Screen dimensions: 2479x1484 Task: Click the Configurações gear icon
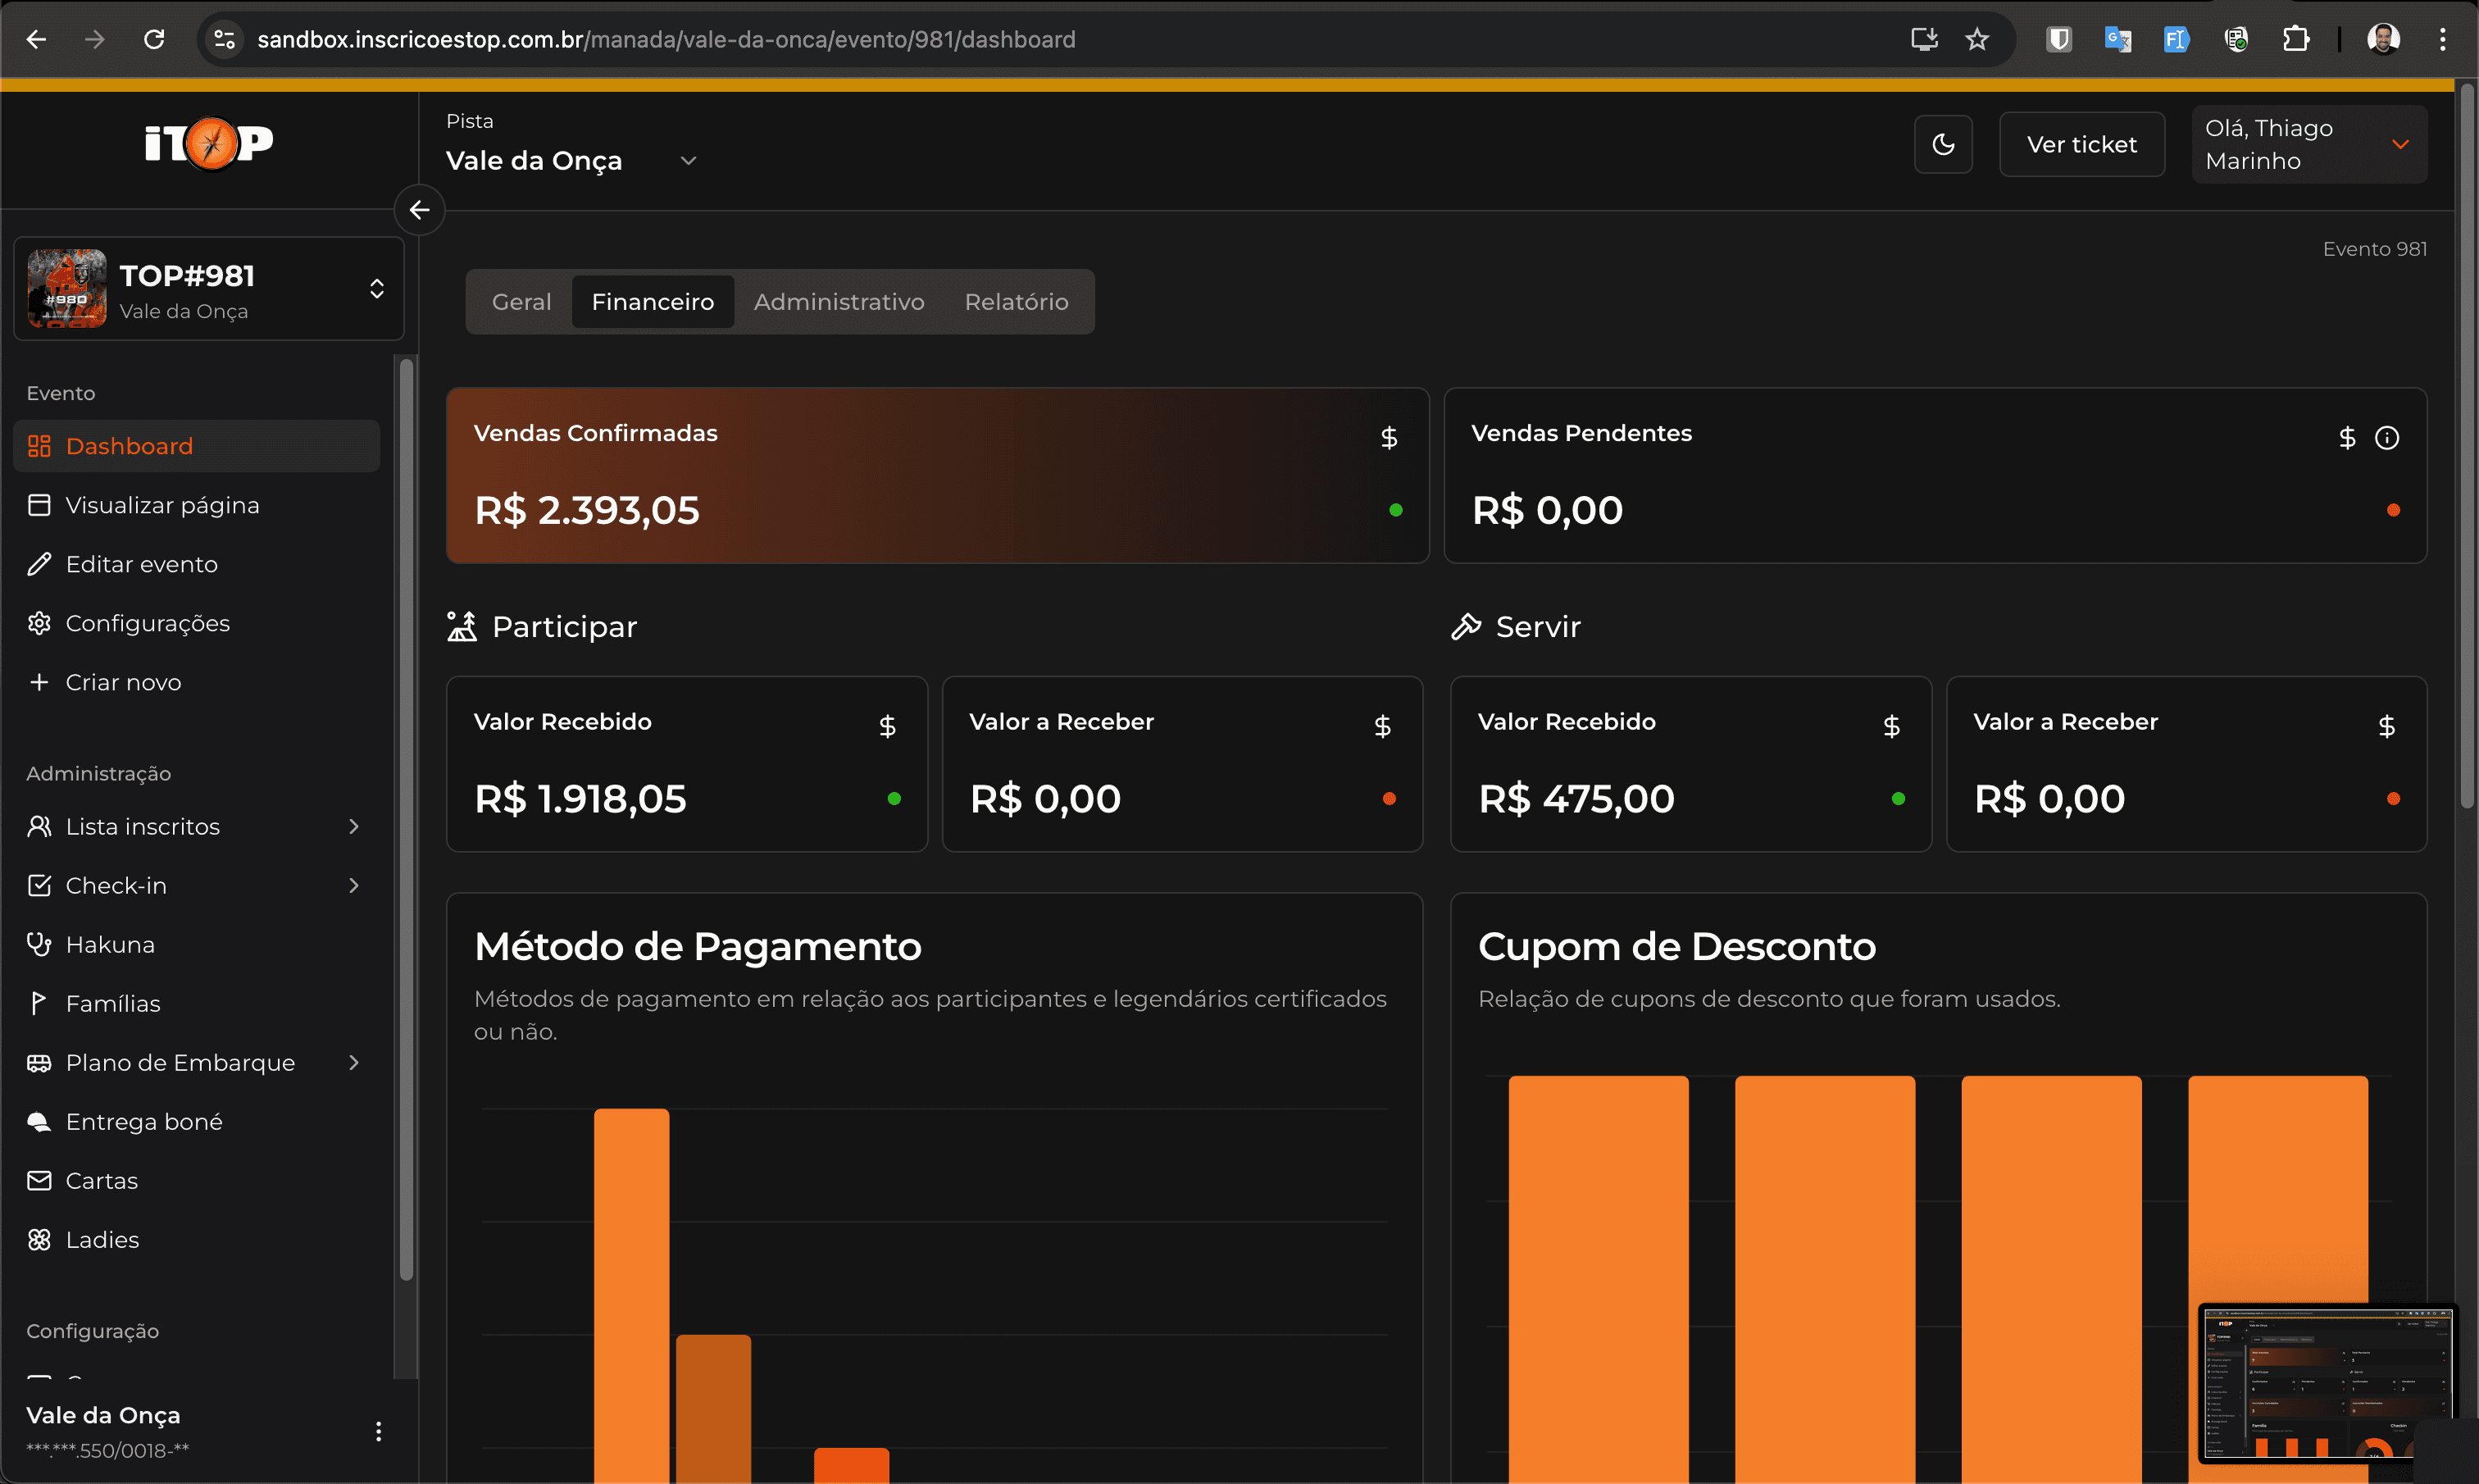[39, 623]
